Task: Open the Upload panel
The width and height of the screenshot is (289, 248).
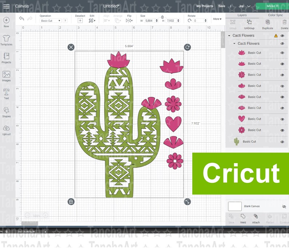Action: (6, 128)
